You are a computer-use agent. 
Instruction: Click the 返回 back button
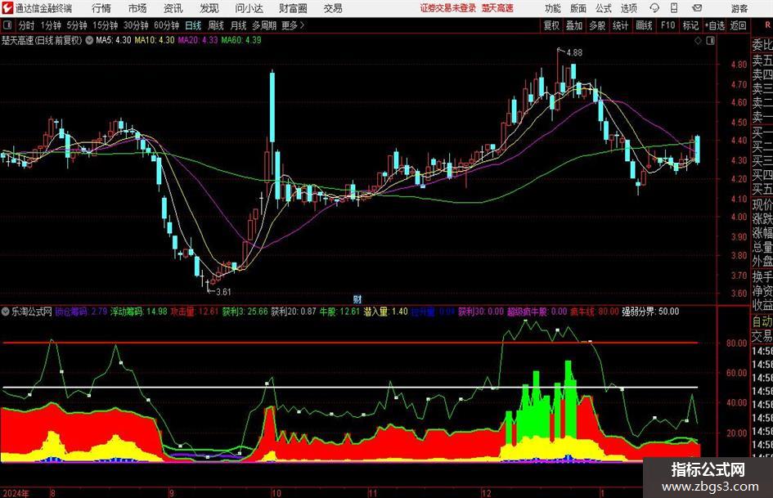click(x=738, y=25)
